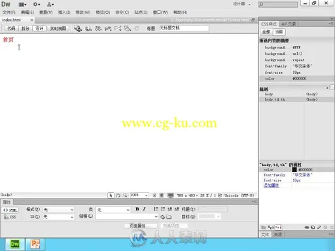Open the 格式 (Format) dropdown
Screen dimensions: 335x251
tap(58, 210)
